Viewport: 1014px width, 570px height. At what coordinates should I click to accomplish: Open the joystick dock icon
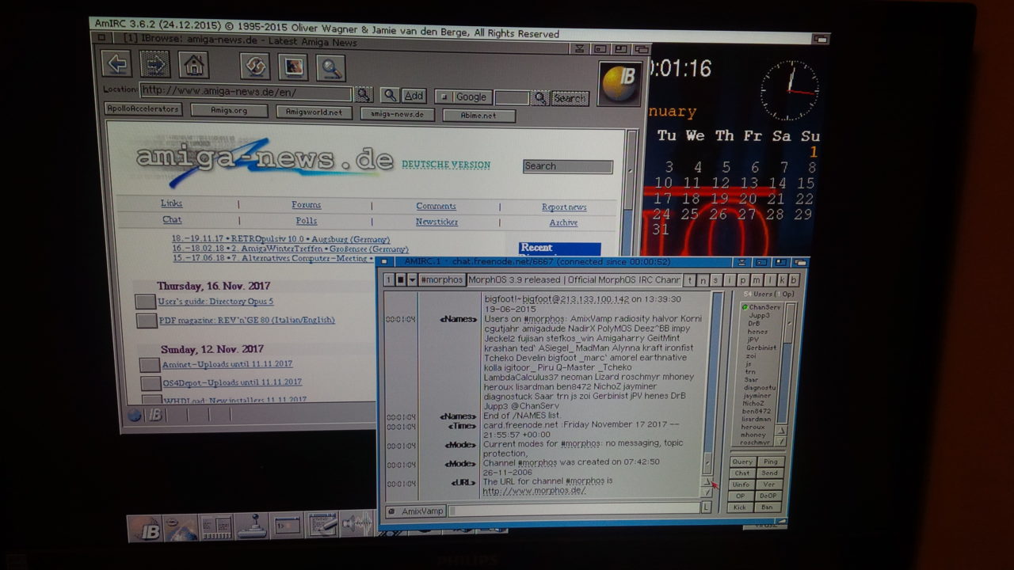point(252,526)
